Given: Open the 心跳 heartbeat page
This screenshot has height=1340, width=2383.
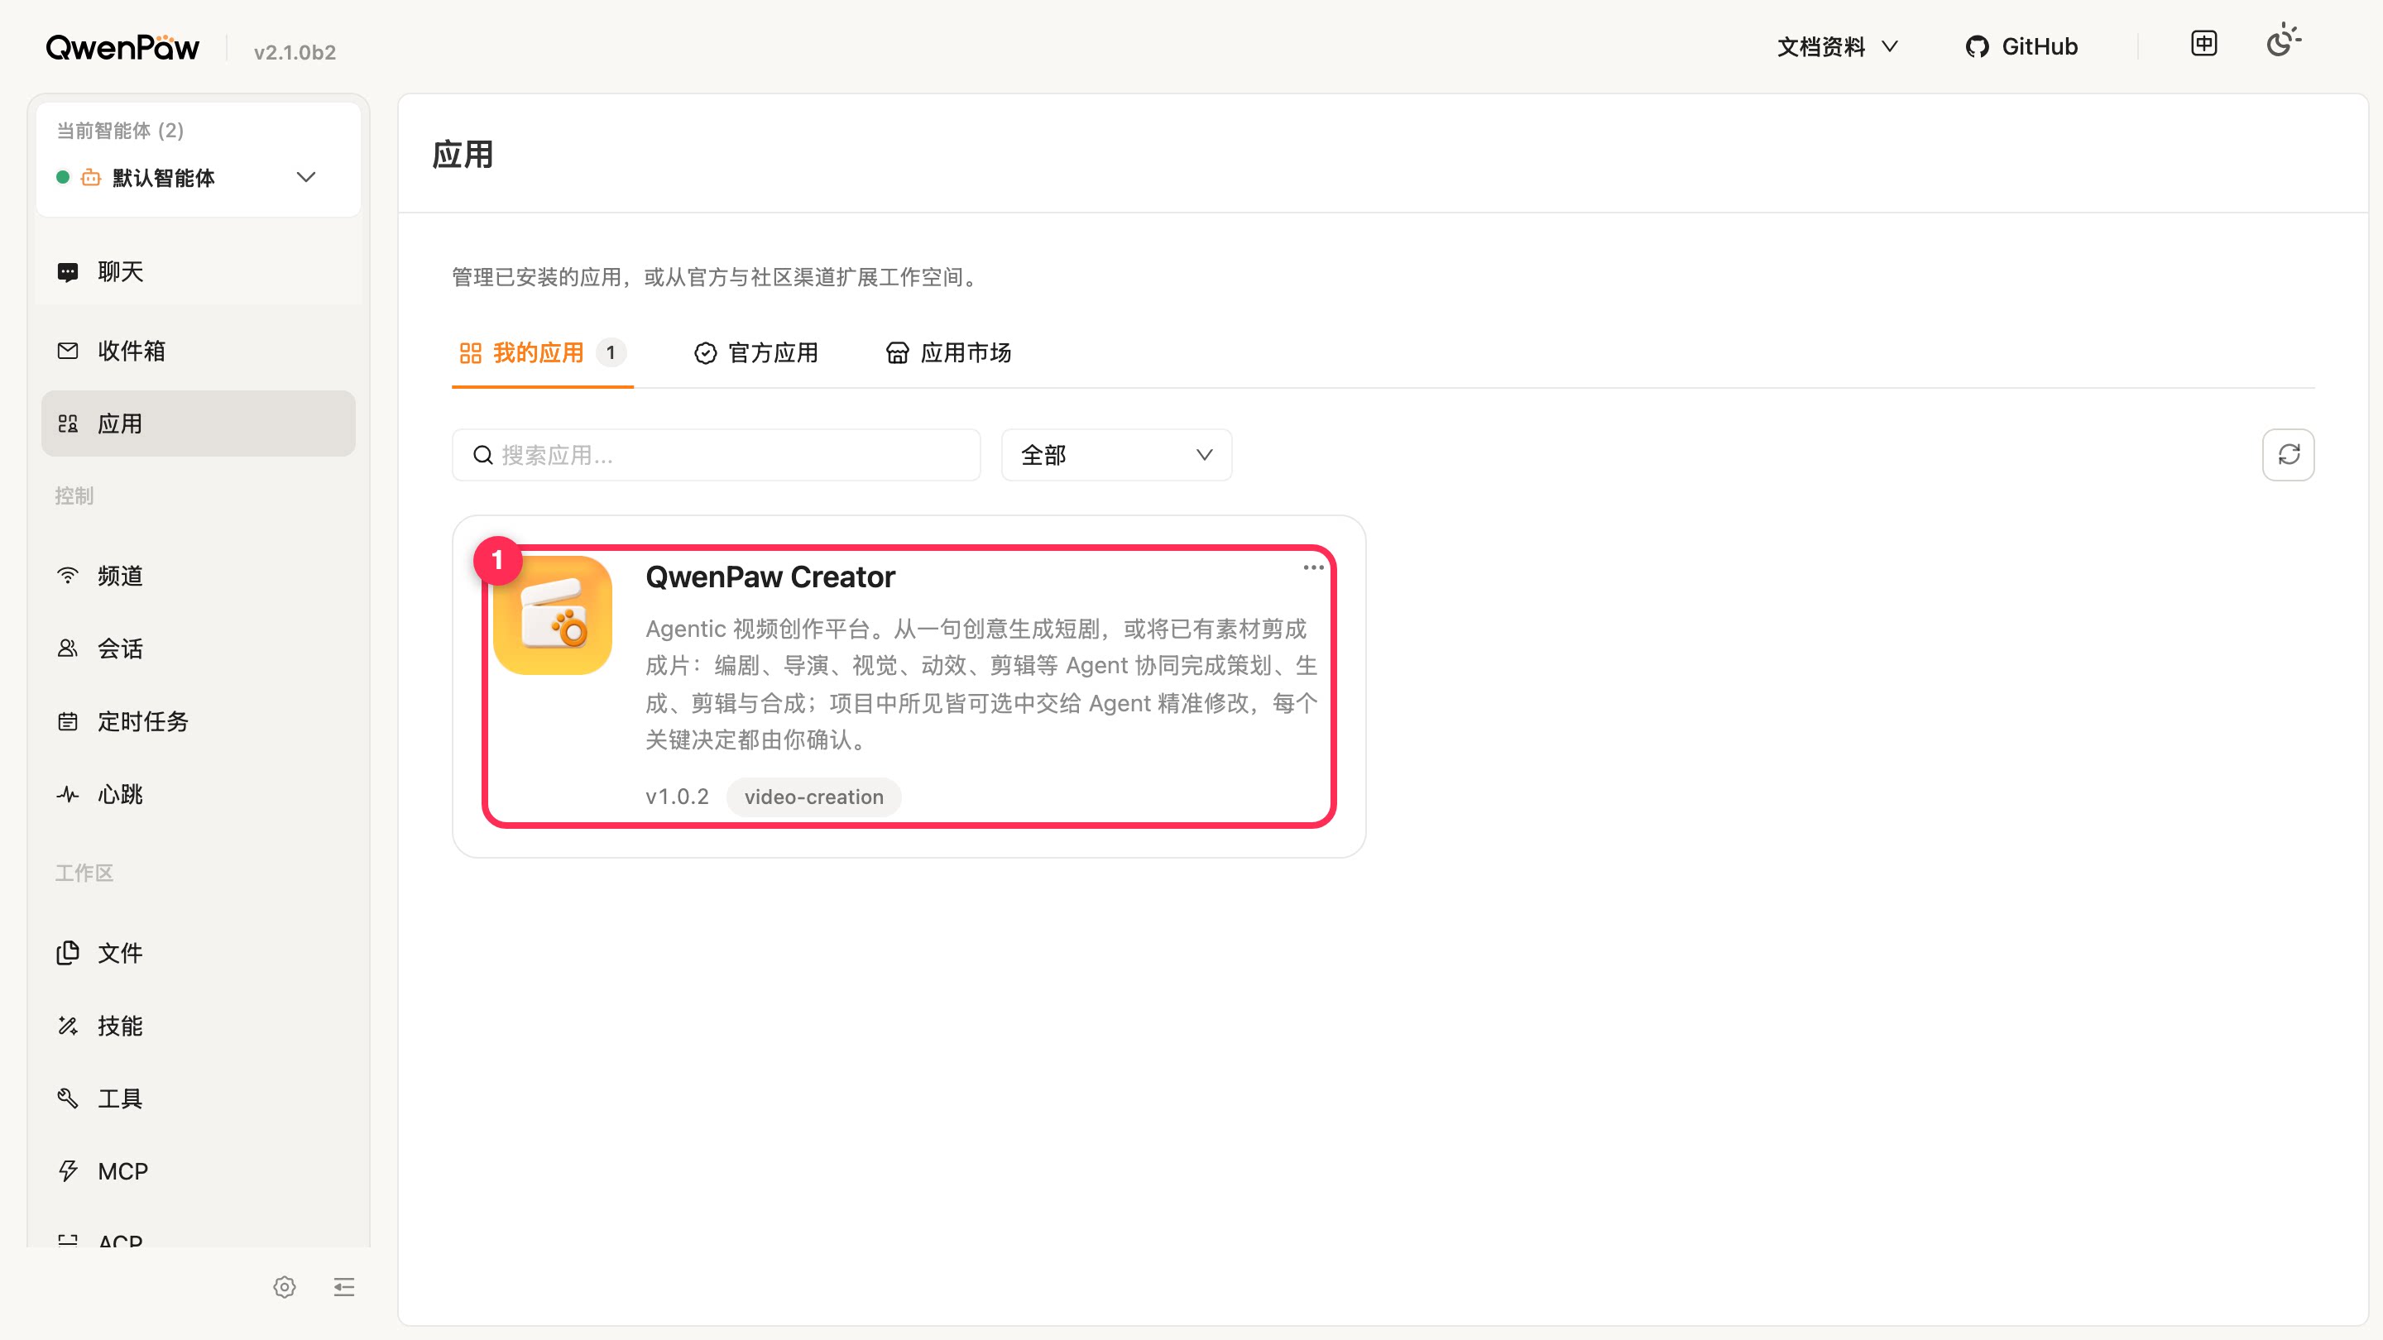Looking at the screenshot, I should click(198, 794).
